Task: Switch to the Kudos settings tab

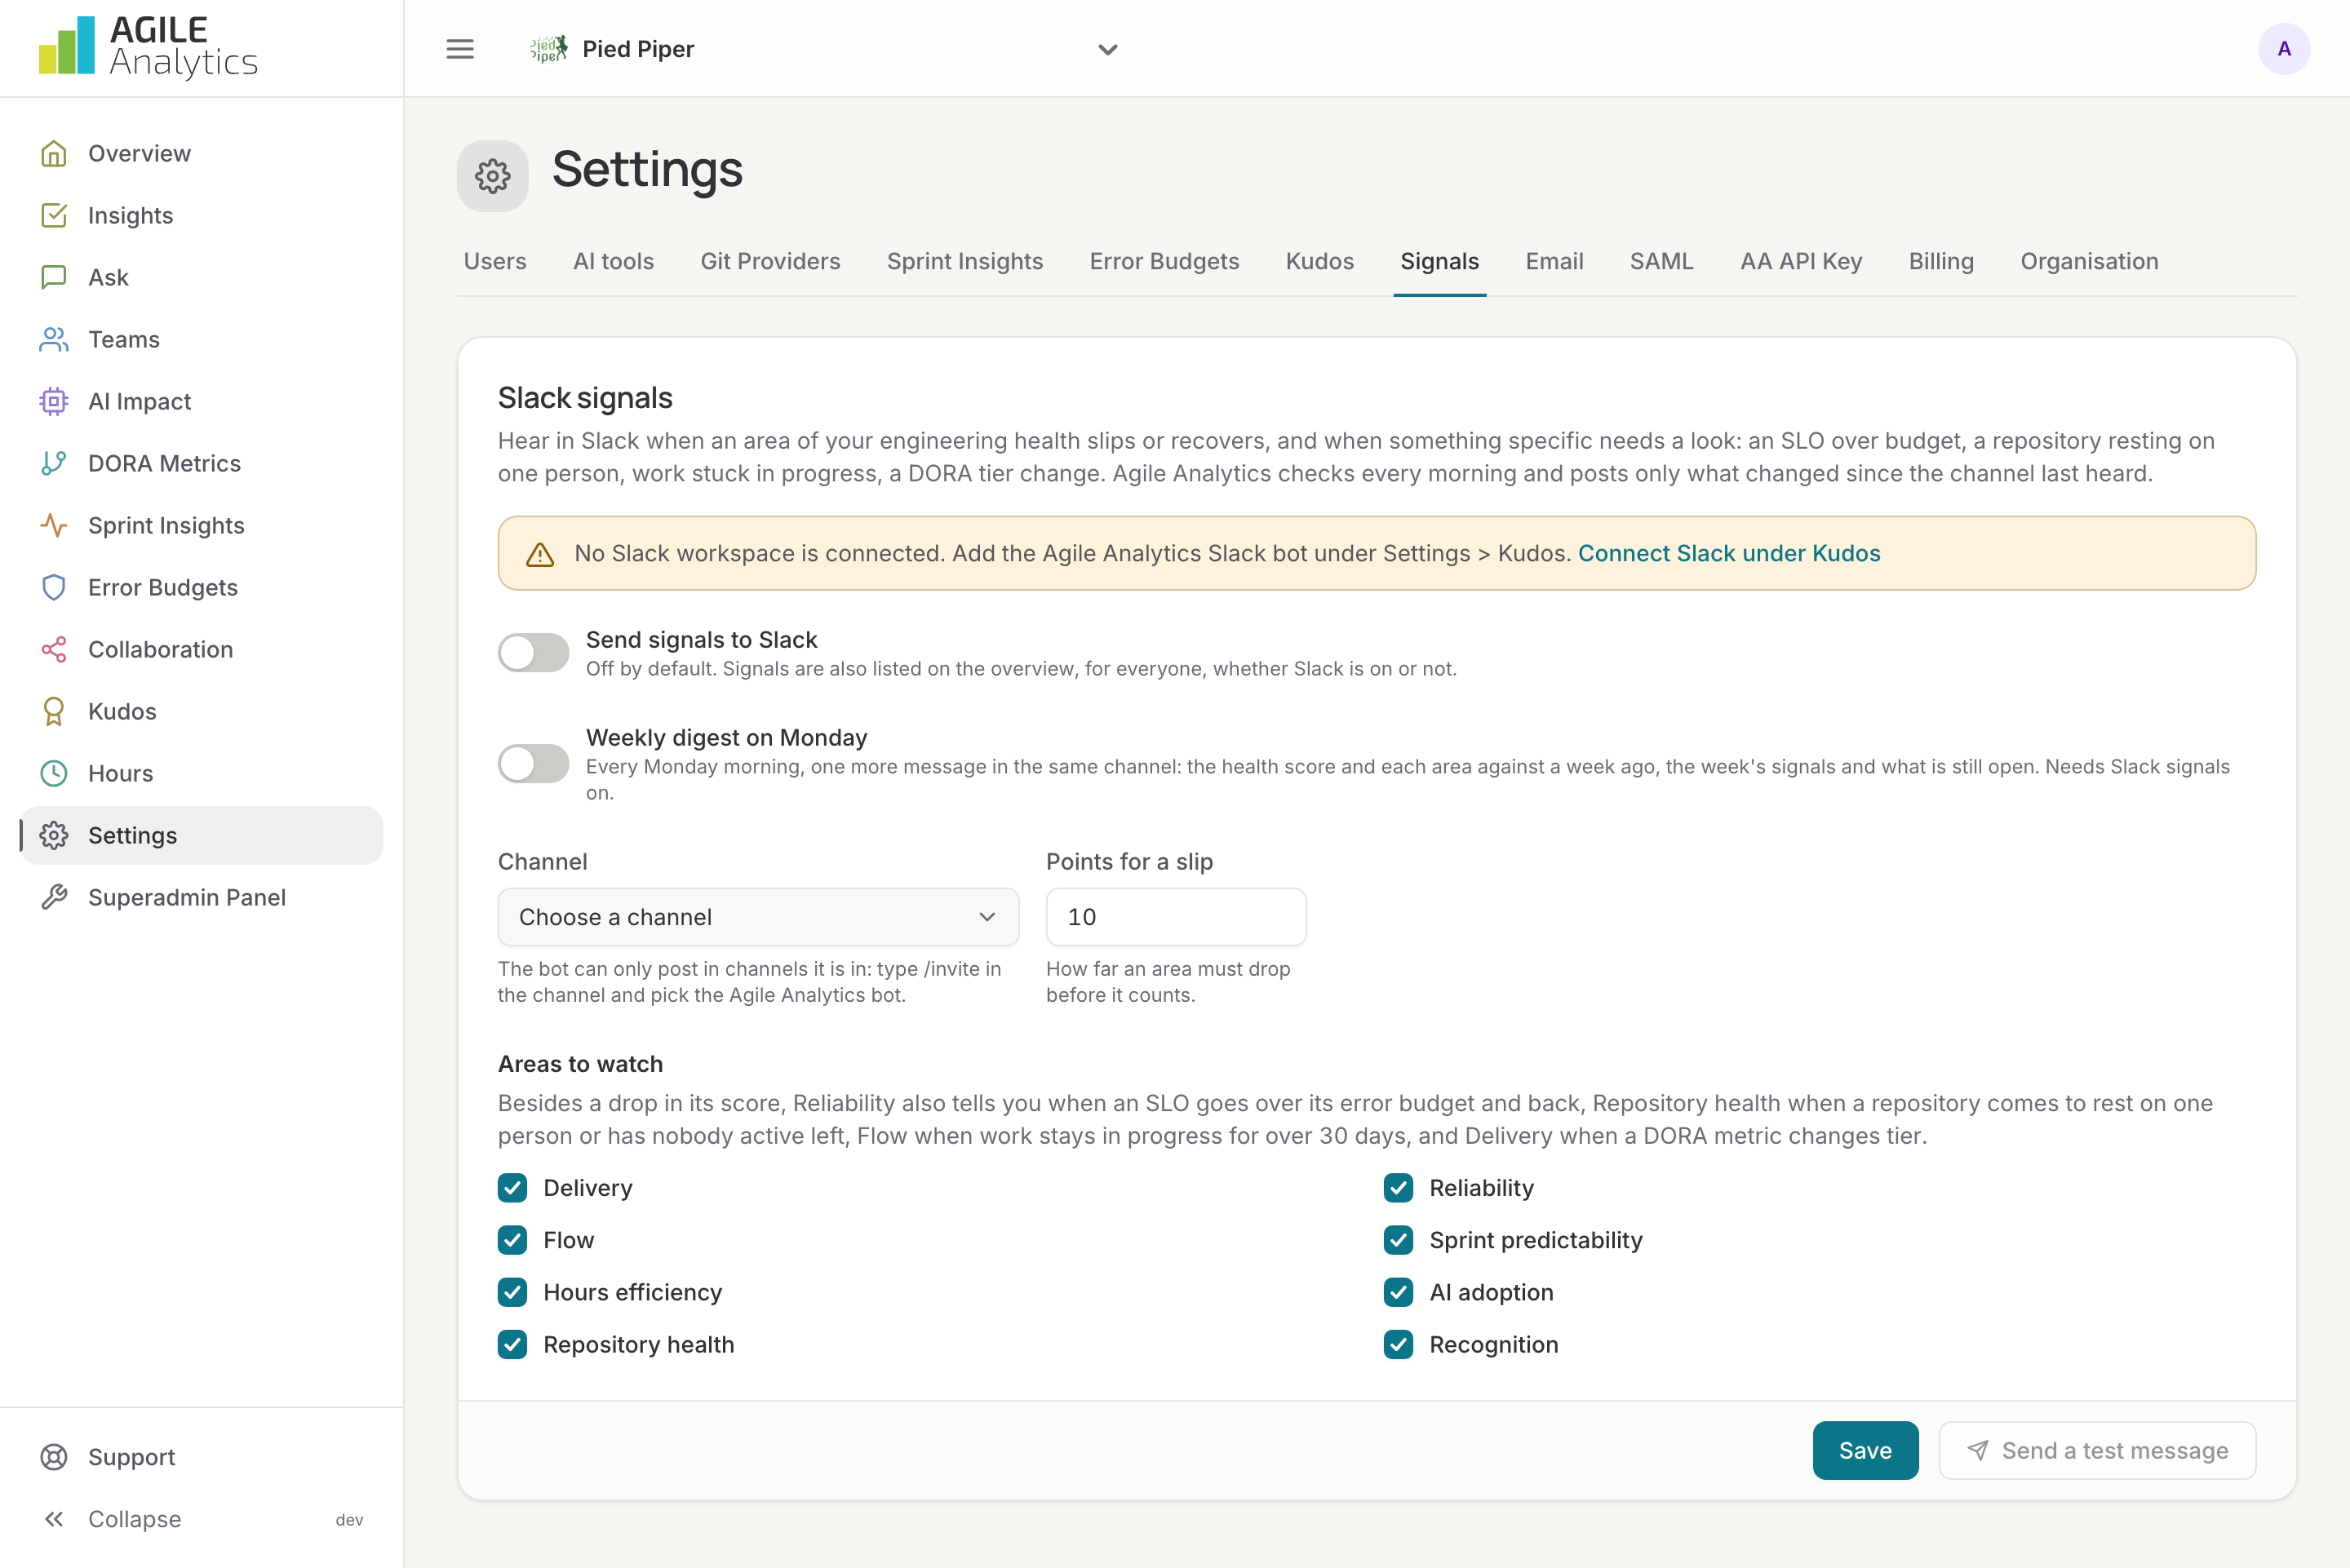Action: click(1319, 261)
